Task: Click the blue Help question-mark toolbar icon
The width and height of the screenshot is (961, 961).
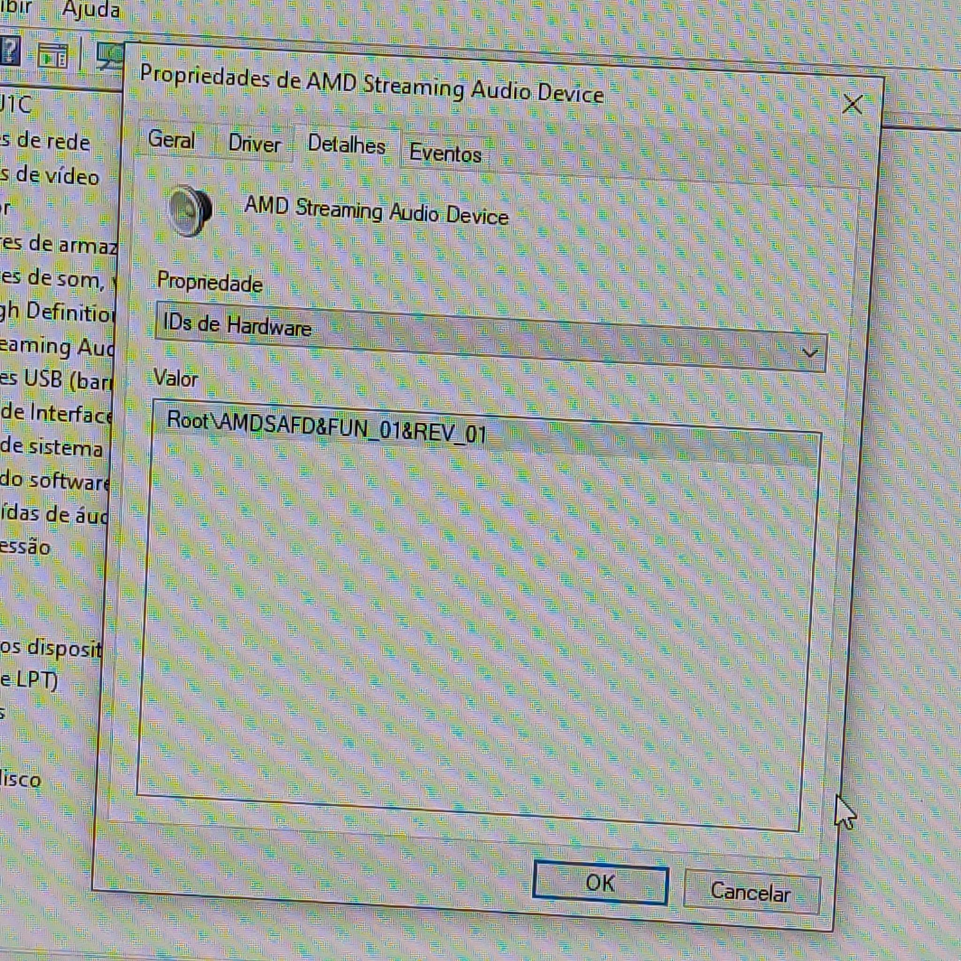Action: click(9, 50)
